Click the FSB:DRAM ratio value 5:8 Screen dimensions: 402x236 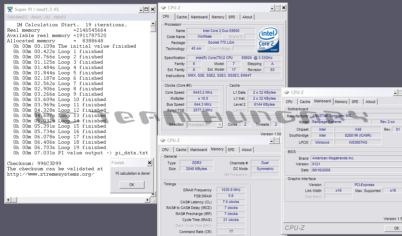coord(231,196)
